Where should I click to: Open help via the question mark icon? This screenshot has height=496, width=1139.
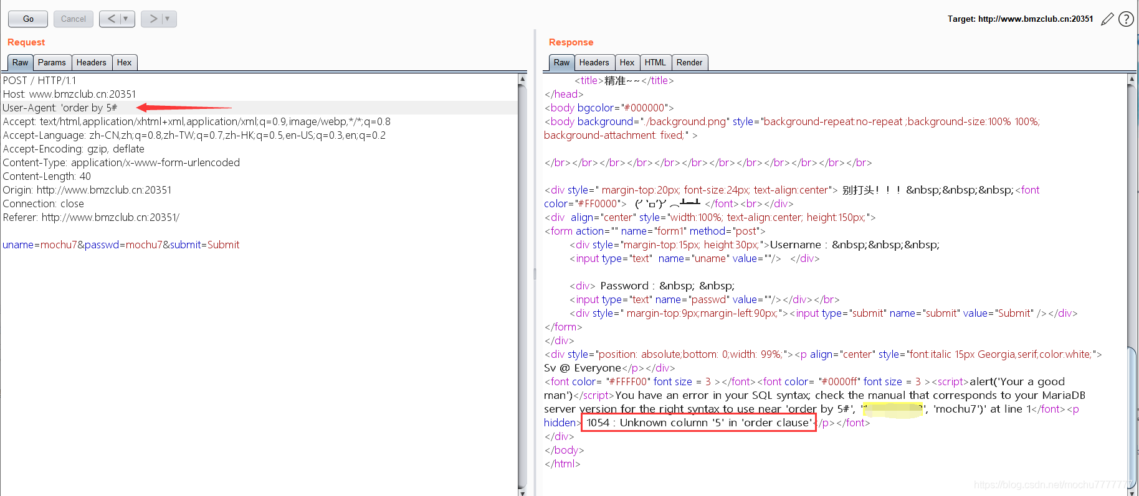click(x=1126, y=19)
